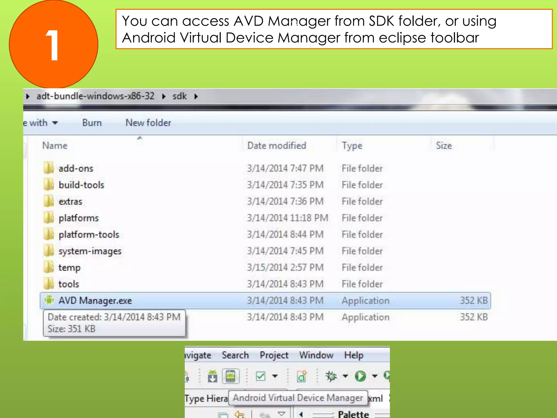Select the system-images folder
The width and height of the screenshot is (557, 418).
click(90, 251)
